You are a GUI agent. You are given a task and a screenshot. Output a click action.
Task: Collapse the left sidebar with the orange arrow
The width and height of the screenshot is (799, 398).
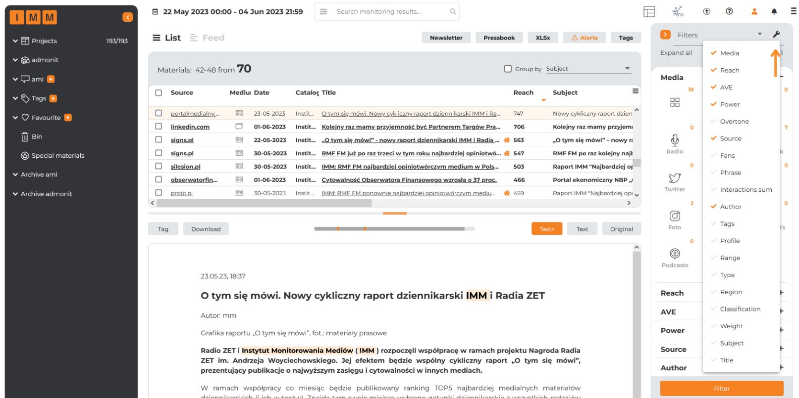point(127,17)
